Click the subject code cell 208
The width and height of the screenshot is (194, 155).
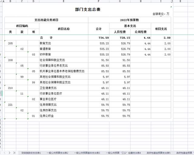click(10, 61)
